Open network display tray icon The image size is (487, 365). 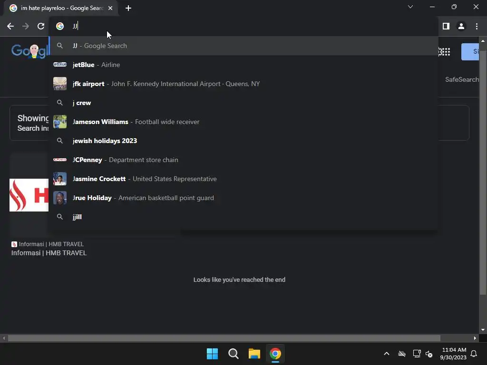tap(417, 354)
